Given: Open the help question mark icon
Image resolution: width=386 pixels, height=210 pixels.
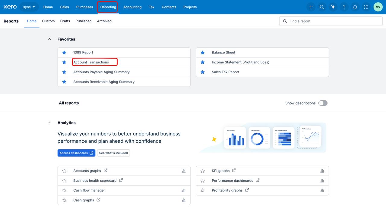Looking at the screenshot, I should (344, 7).
